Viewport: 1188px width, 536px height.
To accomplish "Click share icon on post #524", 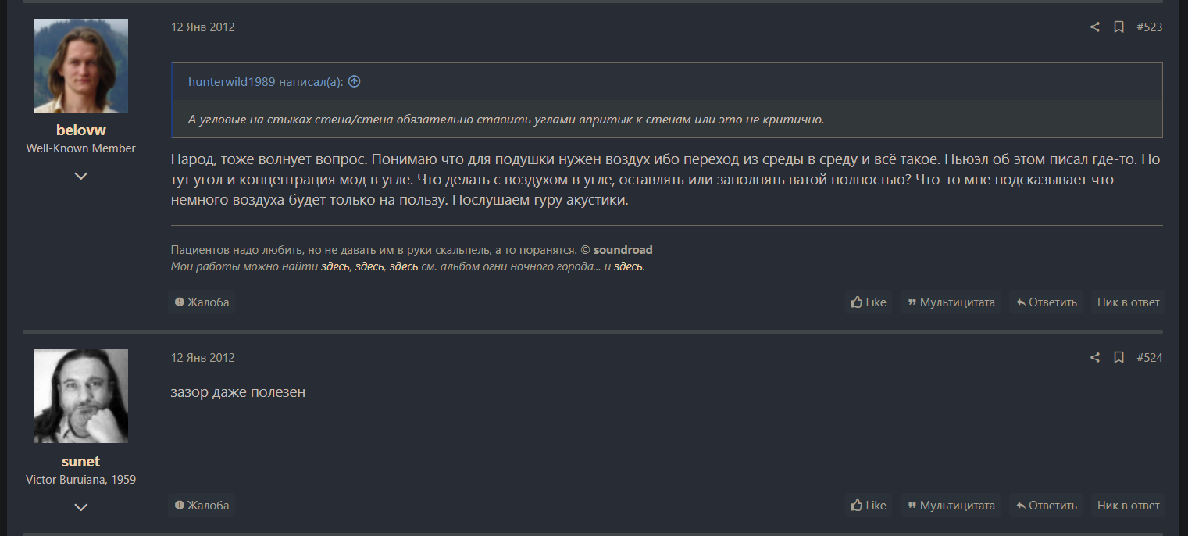I will (1094, 358).
